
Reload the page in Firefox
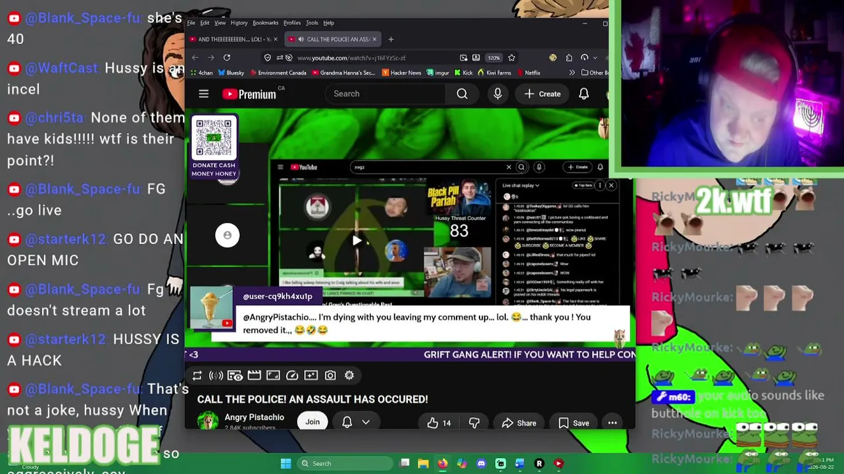pos(226,58)
